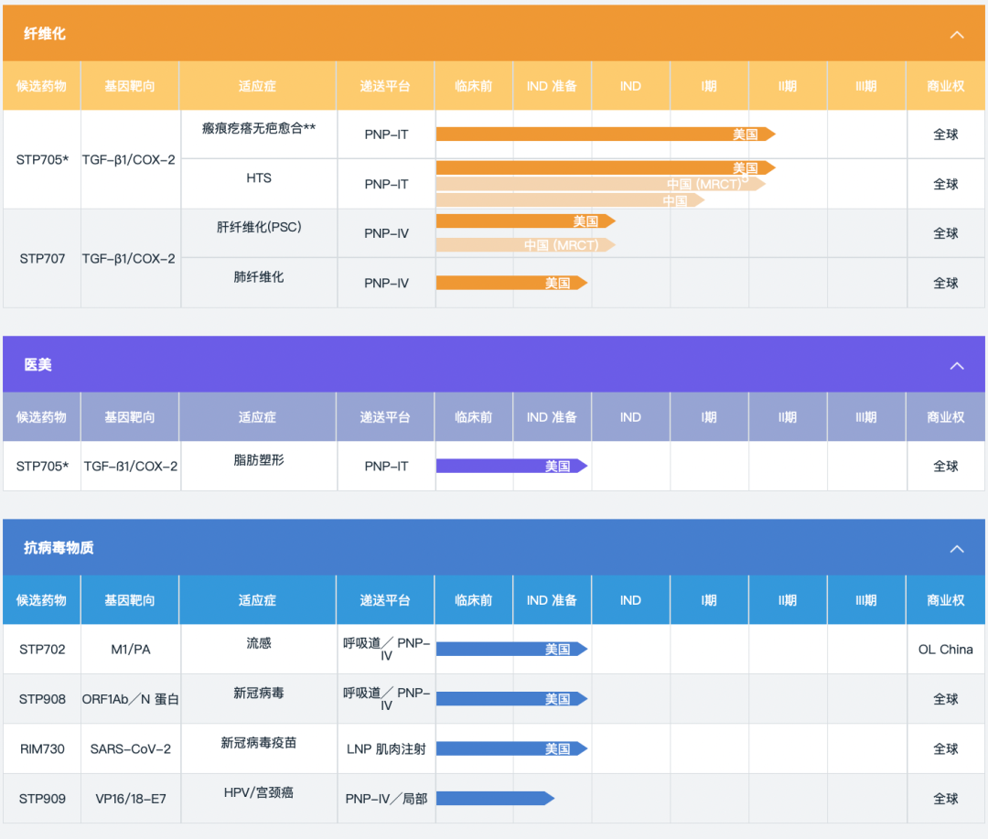Click 递送平台 header in 医美 table
Viewport: 988px width, 839px height.
click(385, 417)
